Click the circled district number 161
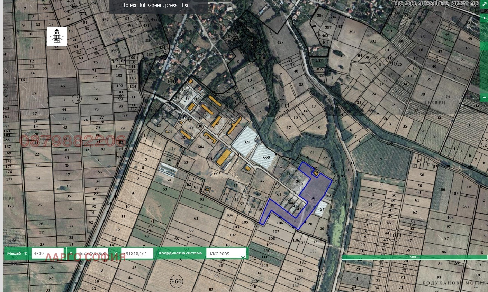The width and height of the screenshot is (488, 292). coord(282,105)
